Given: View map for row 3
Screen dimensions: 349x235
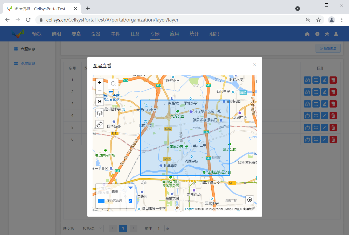Looking at the screenshot, I should click(x=308, y=104).
